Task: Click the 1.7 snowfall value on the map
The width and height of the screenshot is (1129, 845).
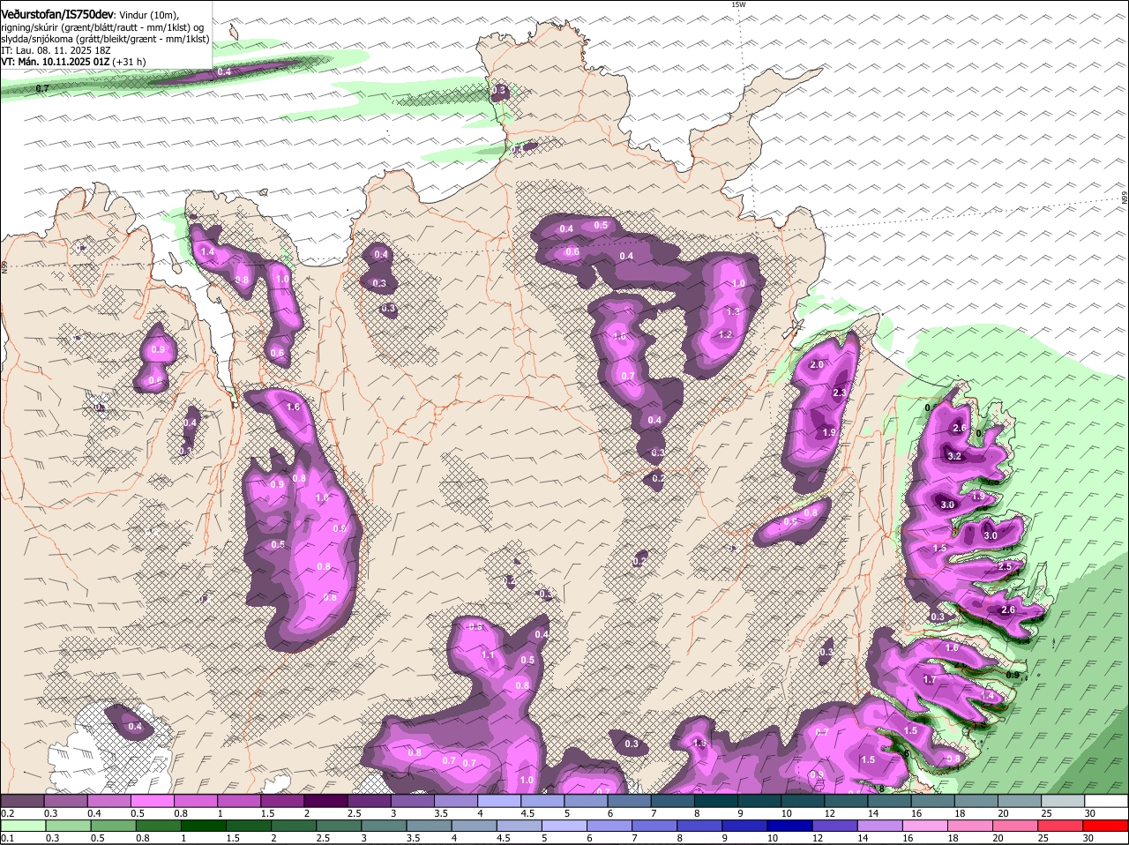Action: (929, 680)
